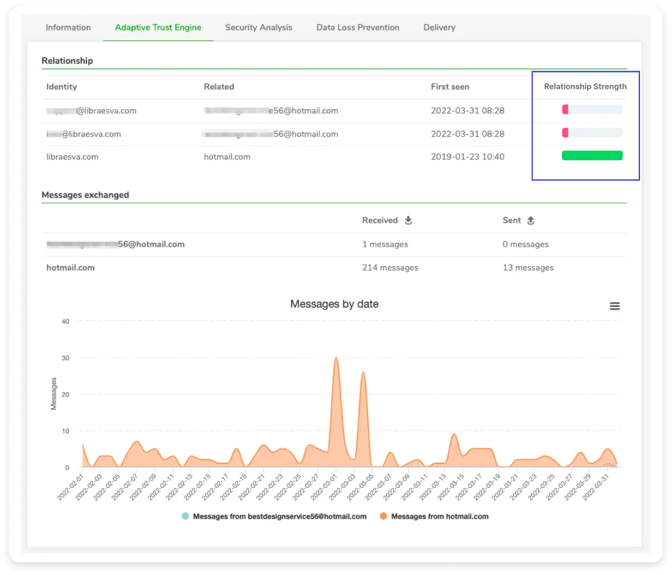Image resolution: width=672 pixels, height=575 pixels.
Task: Open the chart hamburger menu icon
Action: [614, 306]
